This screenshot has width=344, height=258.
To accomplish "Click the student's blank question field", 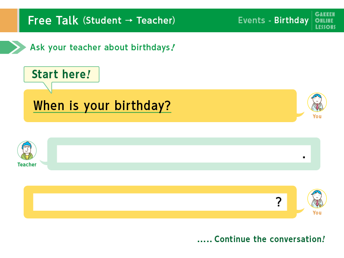I will point(160,202).
